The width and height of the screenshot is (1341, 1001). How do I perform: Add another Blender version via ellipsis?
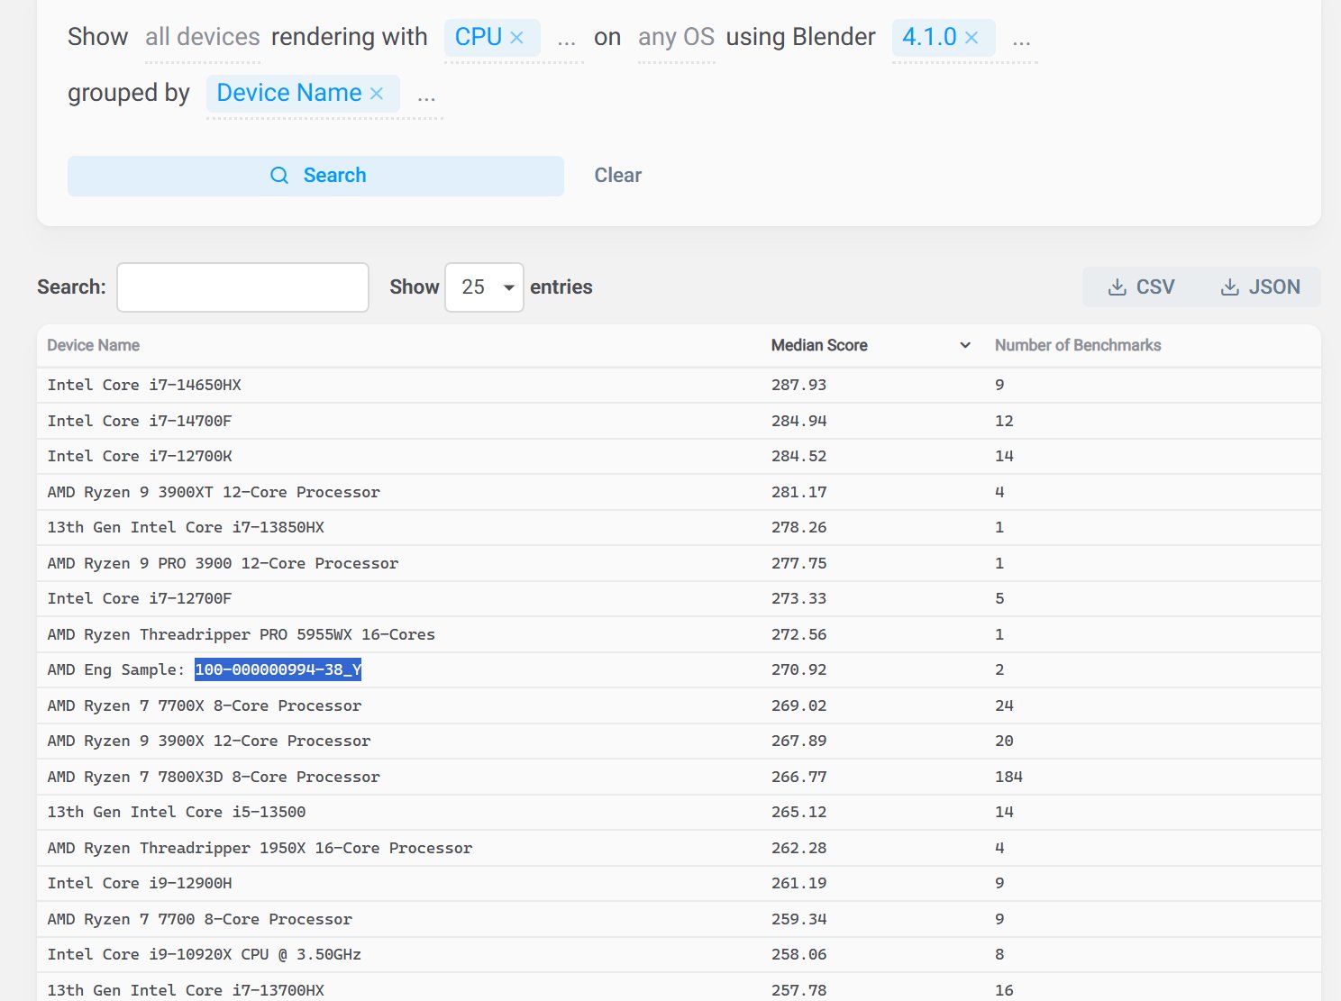click(x=1021, y=40)
